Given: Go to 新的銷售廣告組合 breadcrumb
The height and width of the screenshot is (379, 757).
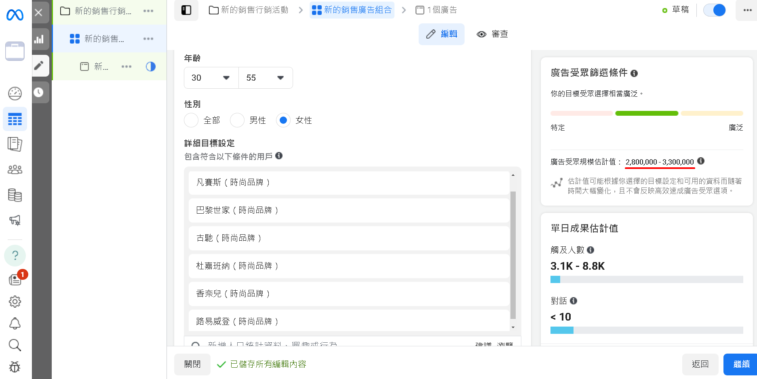Looking at the screenshot, I should (x=352, y=10).
